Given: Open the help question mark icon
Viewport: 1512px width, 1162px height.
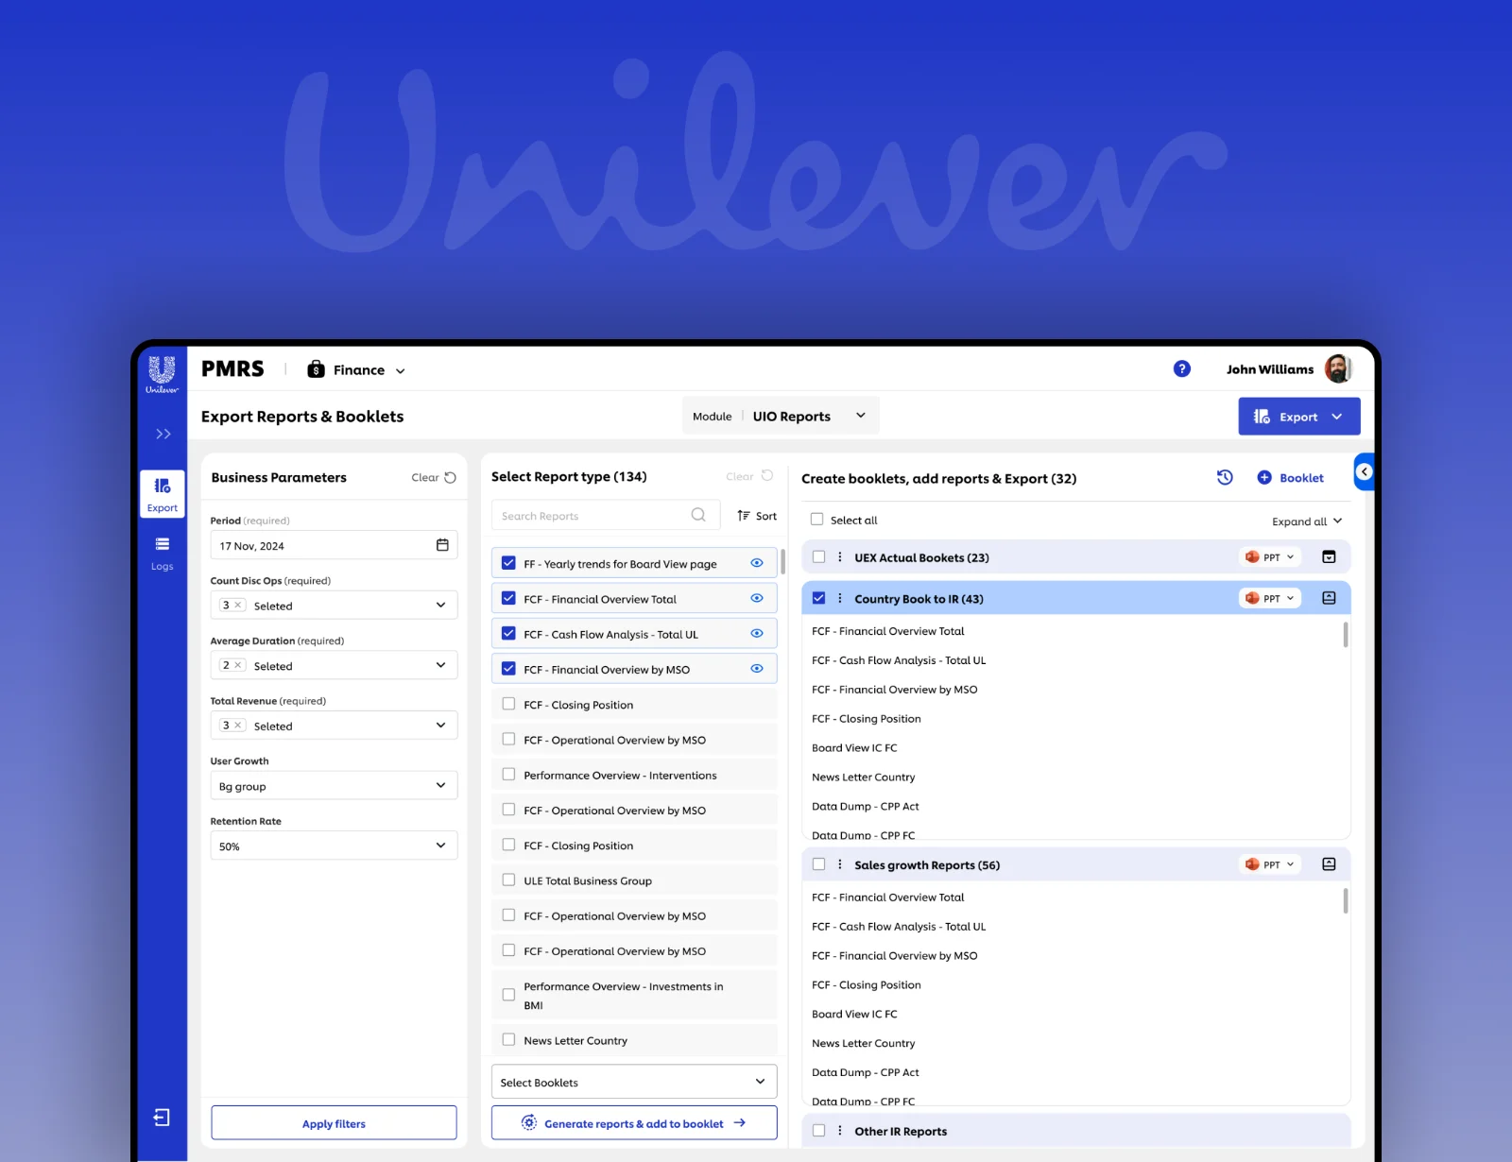Looking at the screenshot, I should (x=1181, y=369).
